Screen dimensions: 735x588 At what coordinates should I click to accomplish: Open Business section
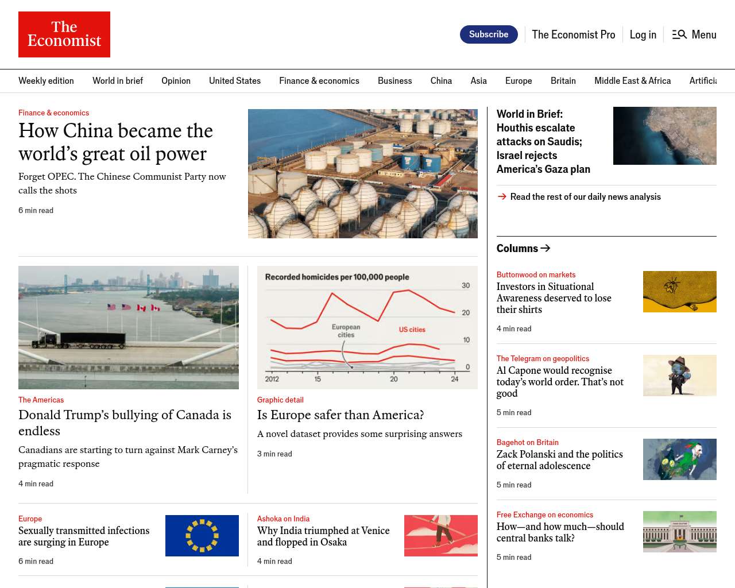395,81
